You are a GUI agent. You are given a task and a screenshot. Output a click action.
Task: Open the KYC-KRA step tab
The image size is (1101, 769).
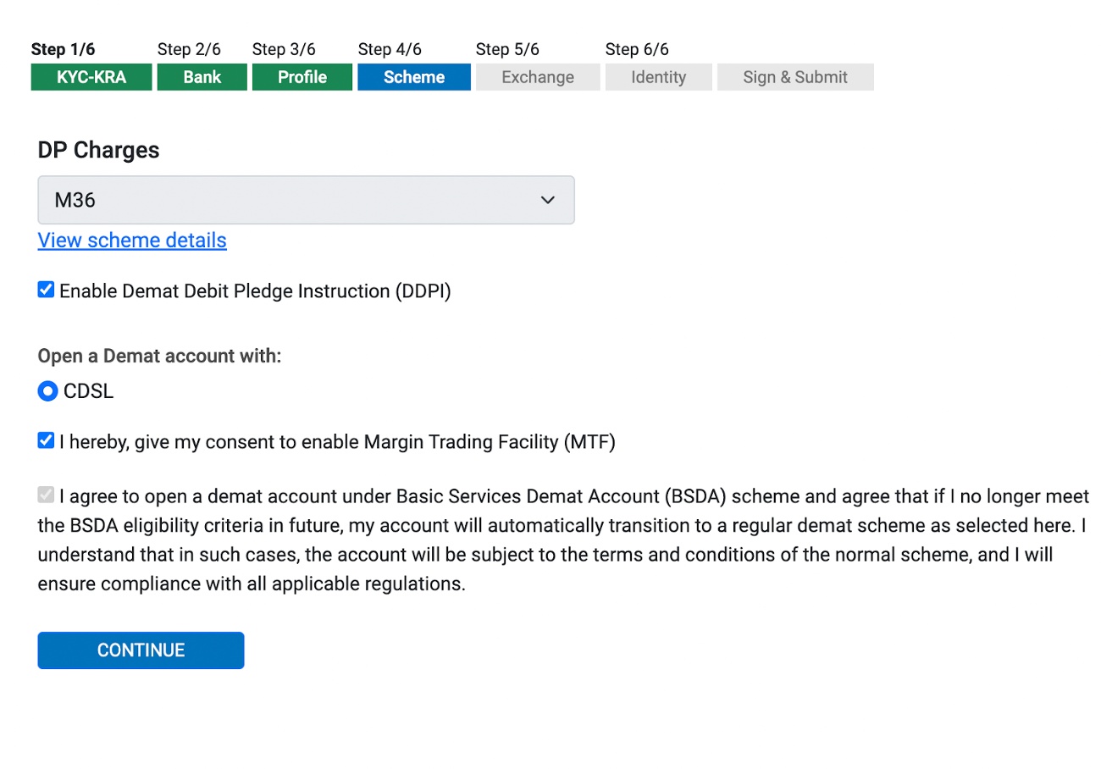pos(91,77)
